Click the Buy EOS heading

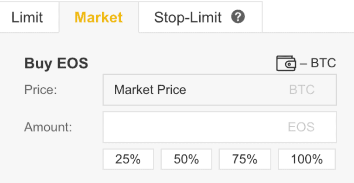[x=56, y=63]
